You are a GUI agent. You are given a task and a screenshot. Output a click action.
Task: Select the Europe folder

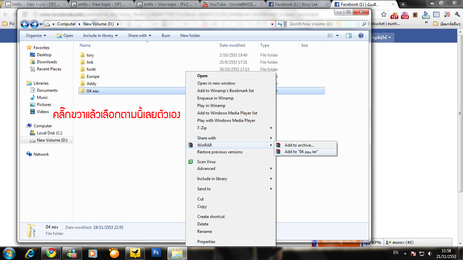(93, 77)
